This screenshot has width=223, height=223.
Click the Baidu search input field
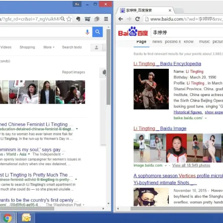click(x=187, y=33)
